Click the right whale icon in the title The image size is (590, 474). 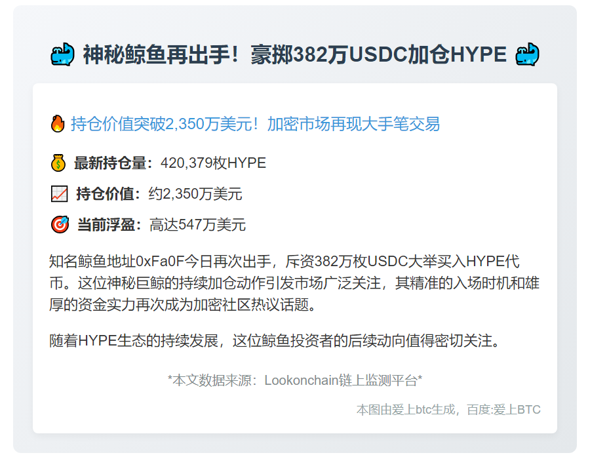(x=527, y=54)
